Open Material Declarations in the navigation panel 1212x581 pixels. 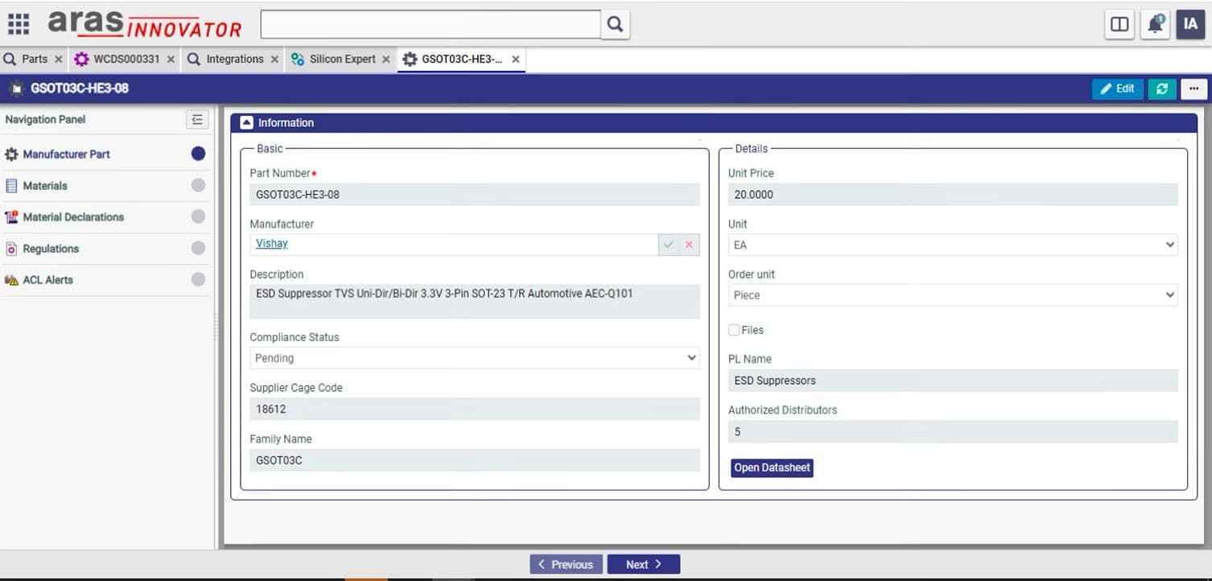[73, 217]
